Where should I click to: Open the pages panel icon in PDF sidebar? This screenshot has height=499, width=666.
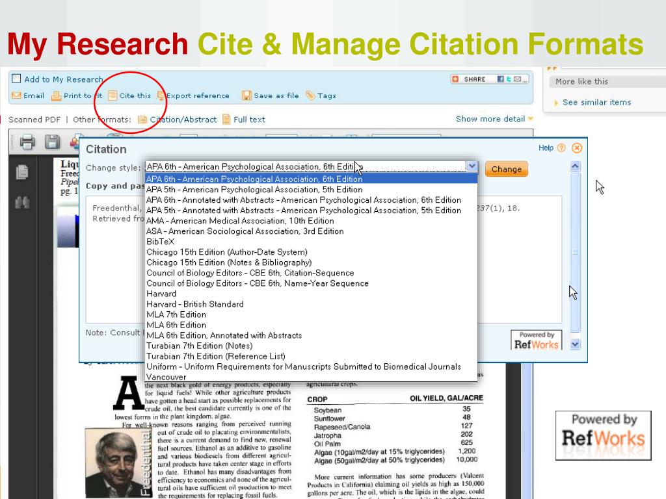pos(22,172)
